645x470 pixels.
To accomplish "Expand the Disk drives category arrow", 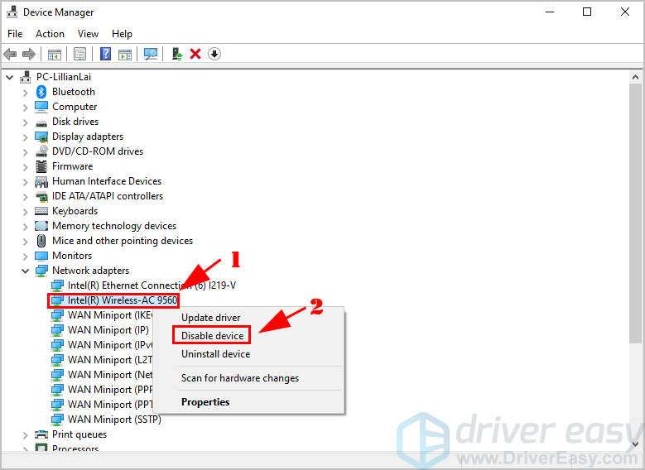I will coord(25,122).
